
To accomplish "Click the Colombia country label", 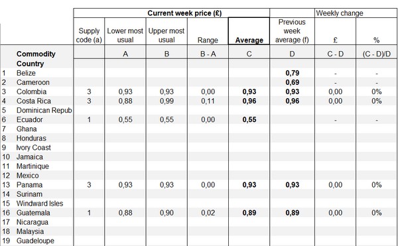I will point(31,92).
